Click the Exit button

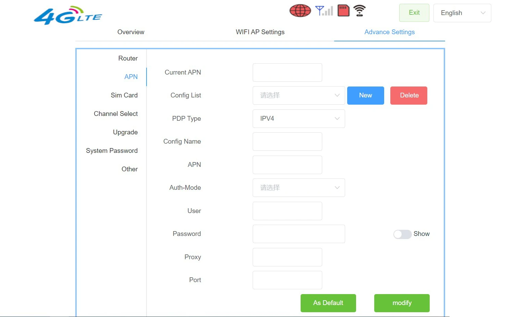tap(414, 13)
